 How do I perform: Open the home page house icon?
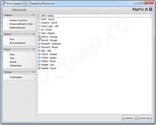coord(146,9)
